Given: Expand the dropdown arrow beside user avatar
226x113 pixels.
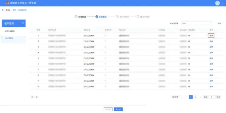Looking at the screenshot, I should tap(223, 3).
